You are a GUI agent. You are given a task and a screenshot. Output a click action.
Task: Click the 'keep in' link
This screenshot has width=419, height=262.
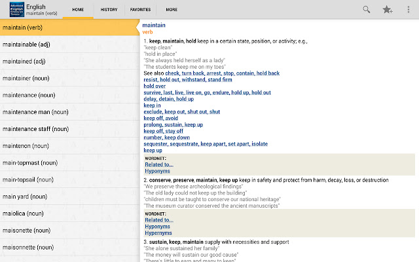(x=152, y=105)
